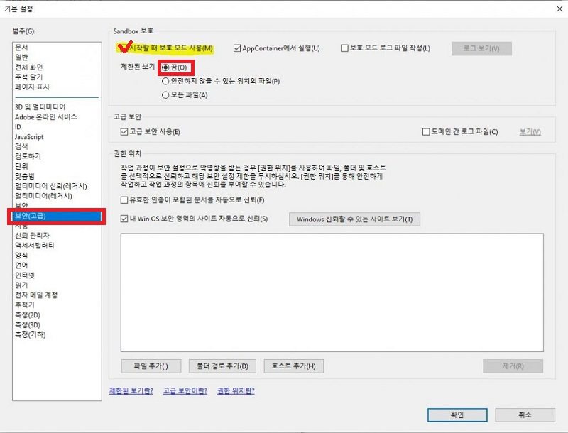
Task: Click "Windows 신뢰할 수 있는 사이트 보기" button
Action: tap(354, 219)
